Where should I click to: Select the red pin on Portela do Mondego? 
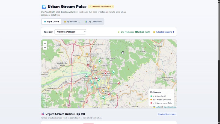[x=109, y=94]
